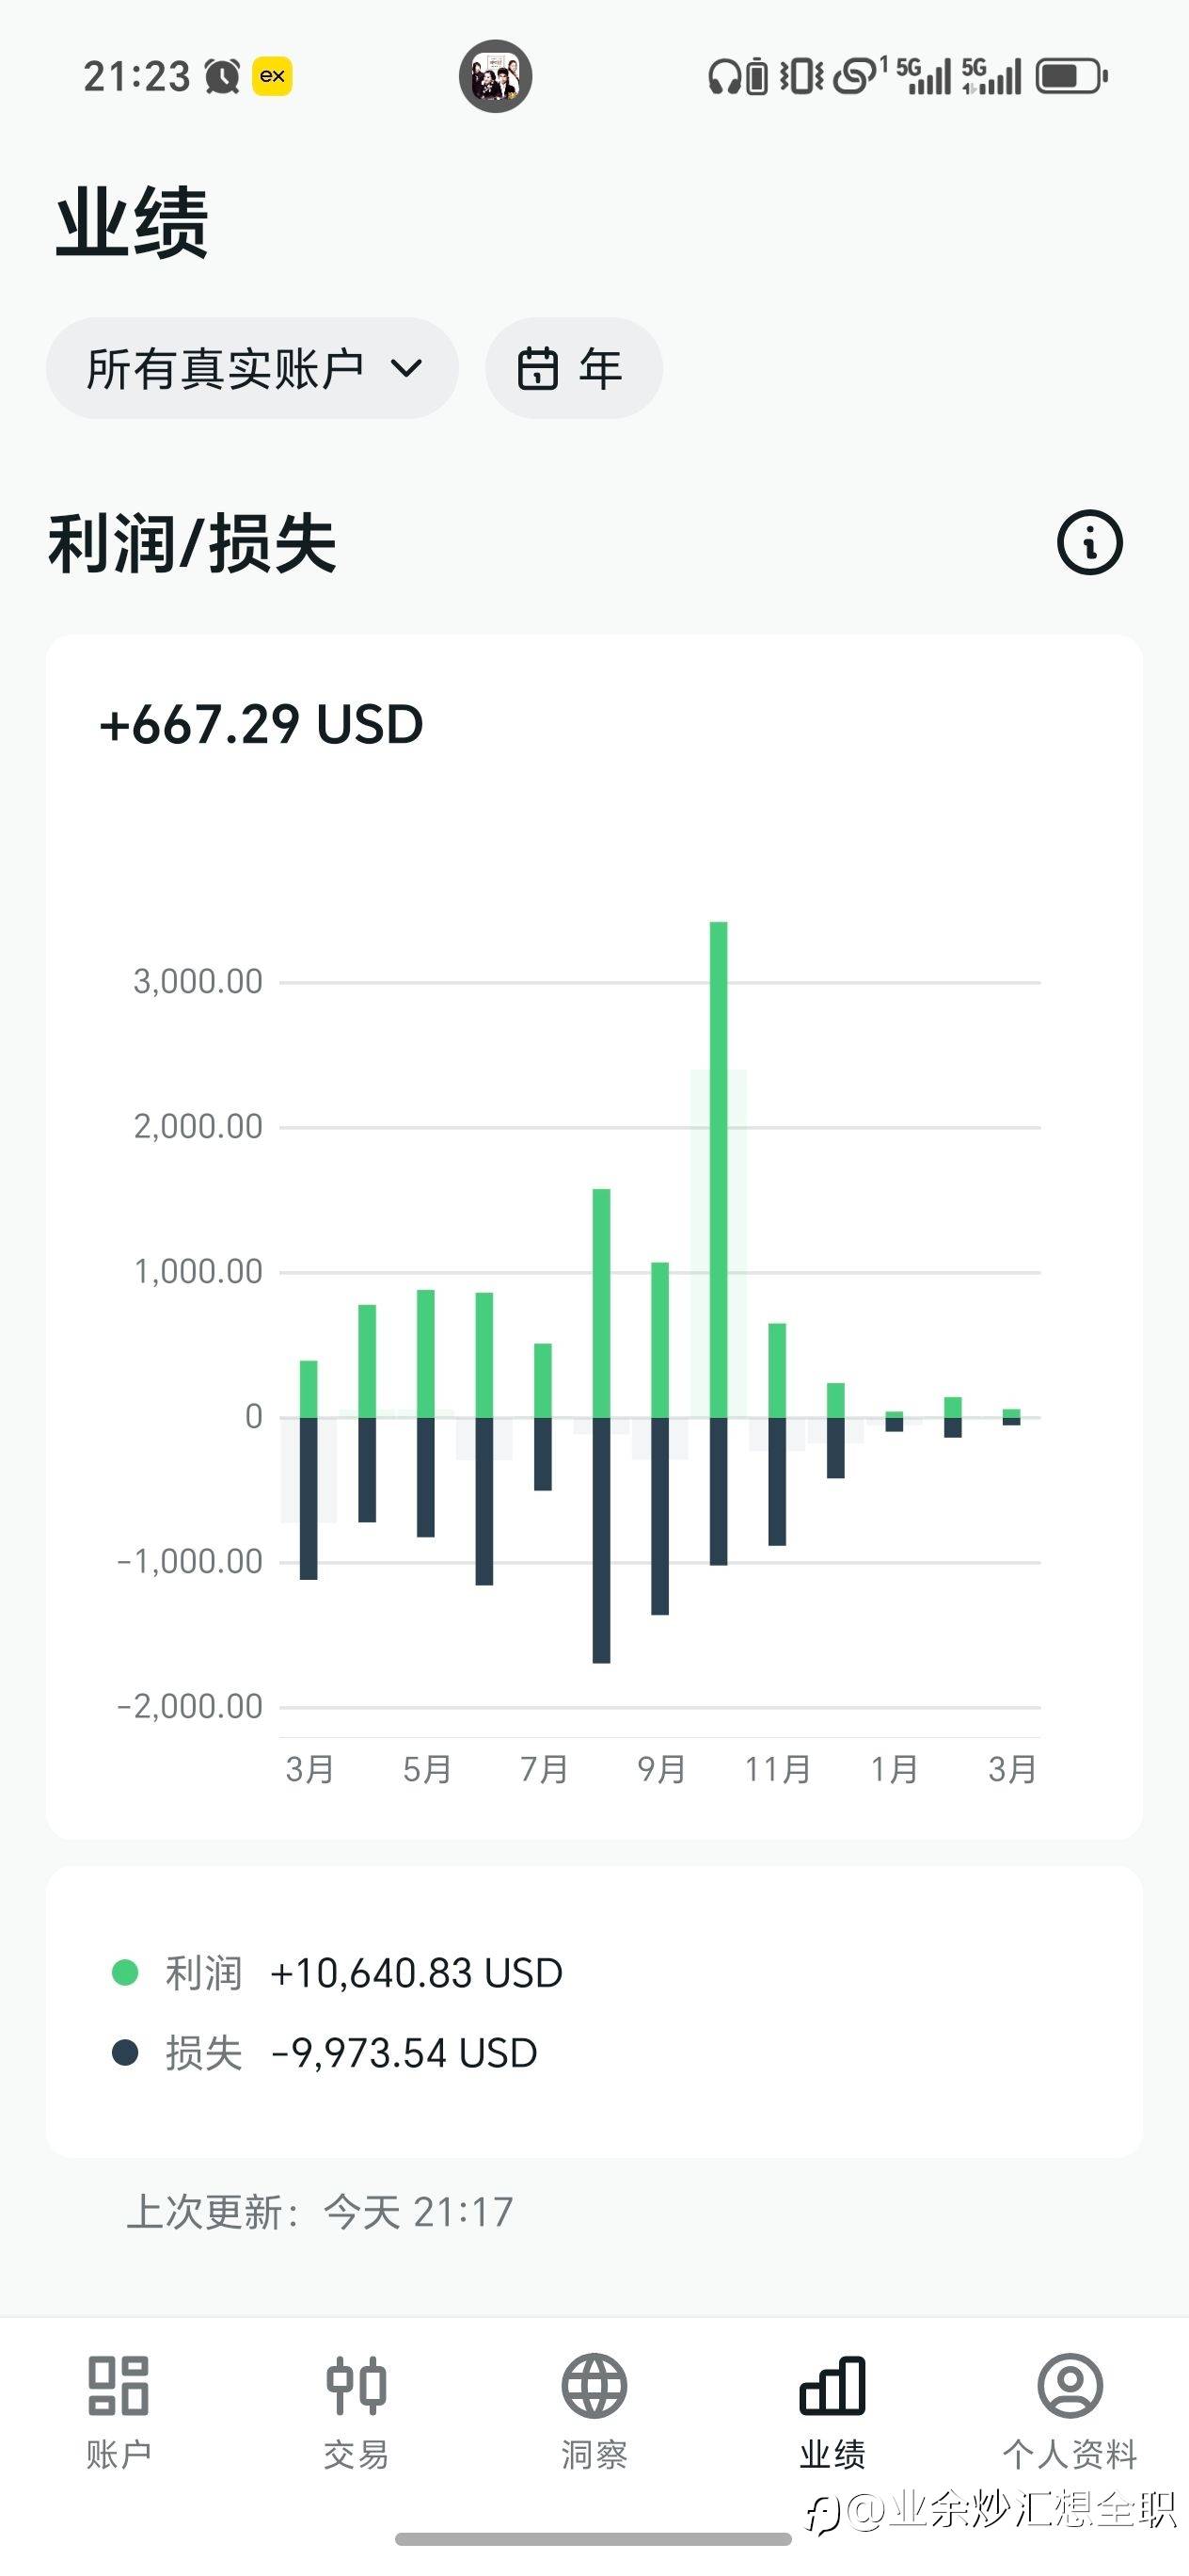
Task: Tap the round album art pill
Action: click(496, 76)
